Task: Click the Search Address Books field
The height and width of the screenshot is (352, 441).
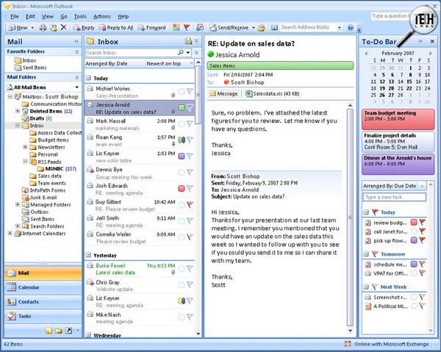Action: click(308, 27)
